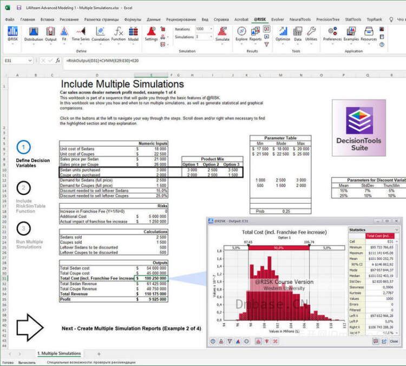The width and height of the screenshot is (406, 366).
Task: Click step 3 circle Run Multiple Simulations
Action: click(x=24, y=228)
